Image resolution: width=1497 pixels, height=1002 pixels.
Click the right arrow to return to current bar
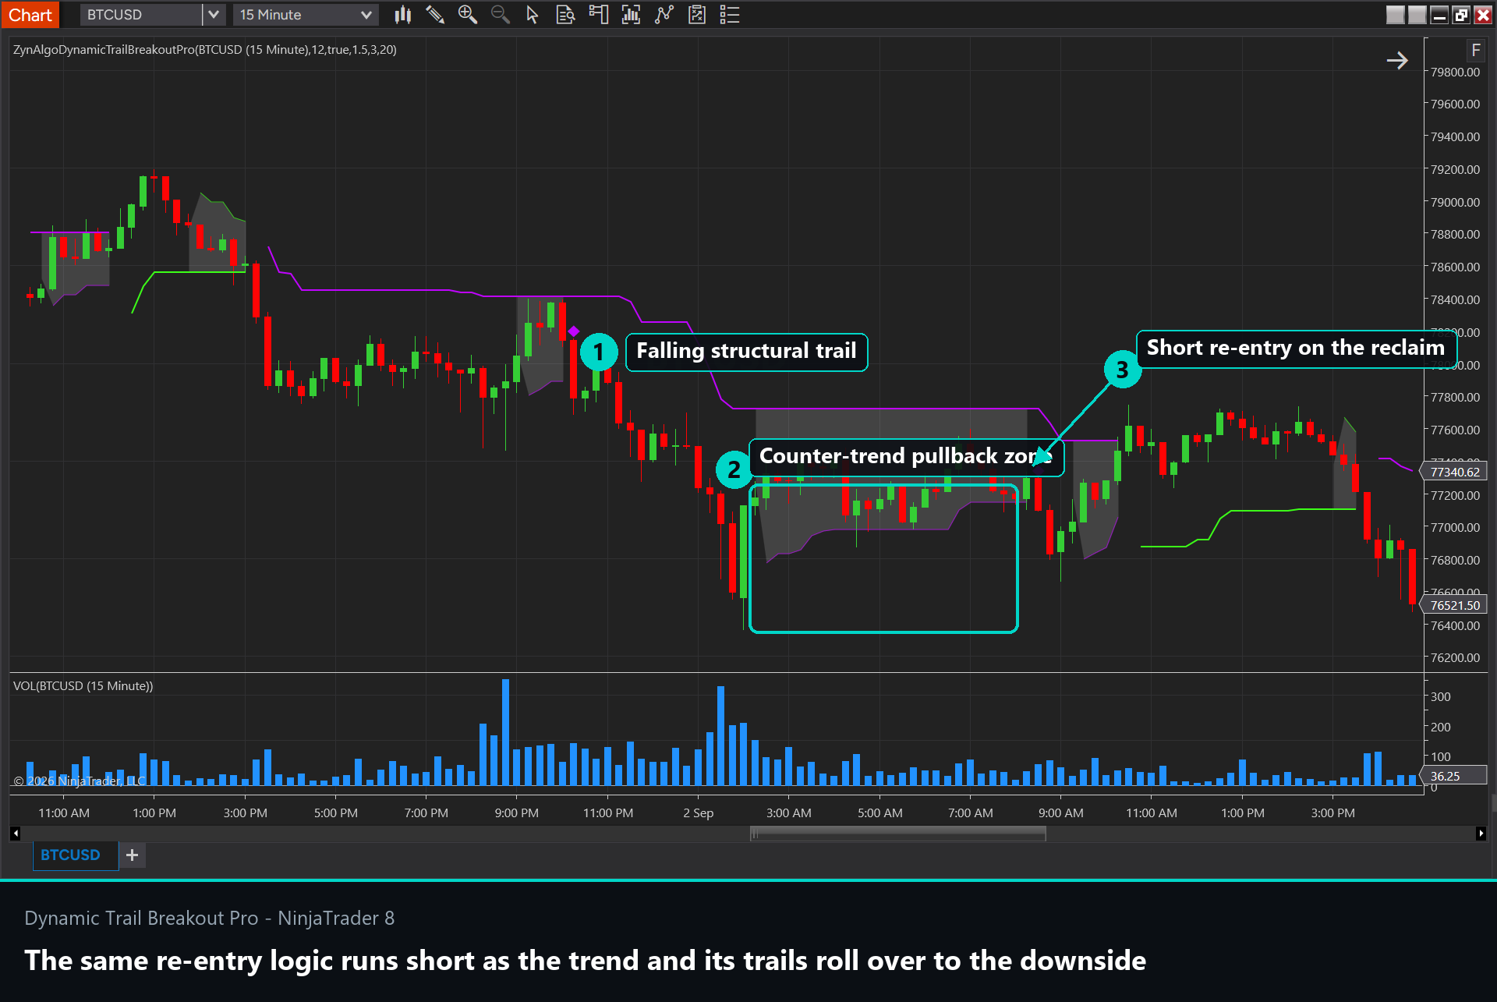(1397, 61)
